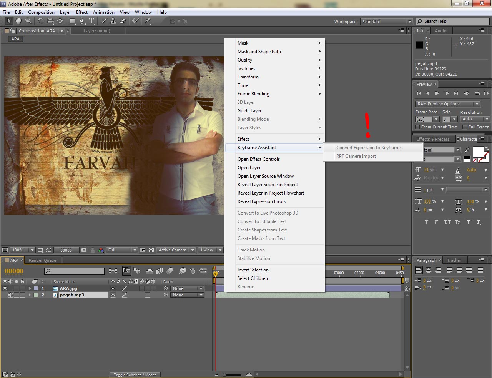Click Toggle Switches / Modes button

point(135,375)
